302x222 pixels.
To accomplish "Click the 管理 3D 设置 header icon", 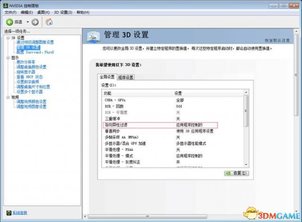I will 93,36.
